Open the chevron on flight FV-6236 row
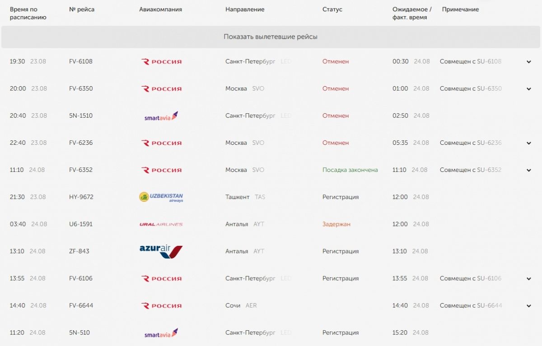The width and height of the screenshot is (542, 346). click(x=529, y=143)
